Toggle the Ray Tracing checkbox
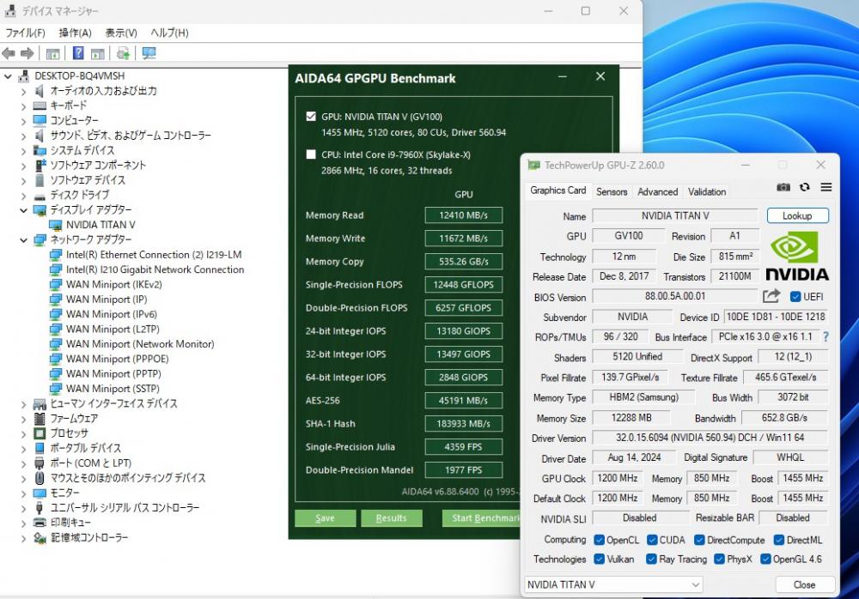859x599 pixels. tap(651, 559)
